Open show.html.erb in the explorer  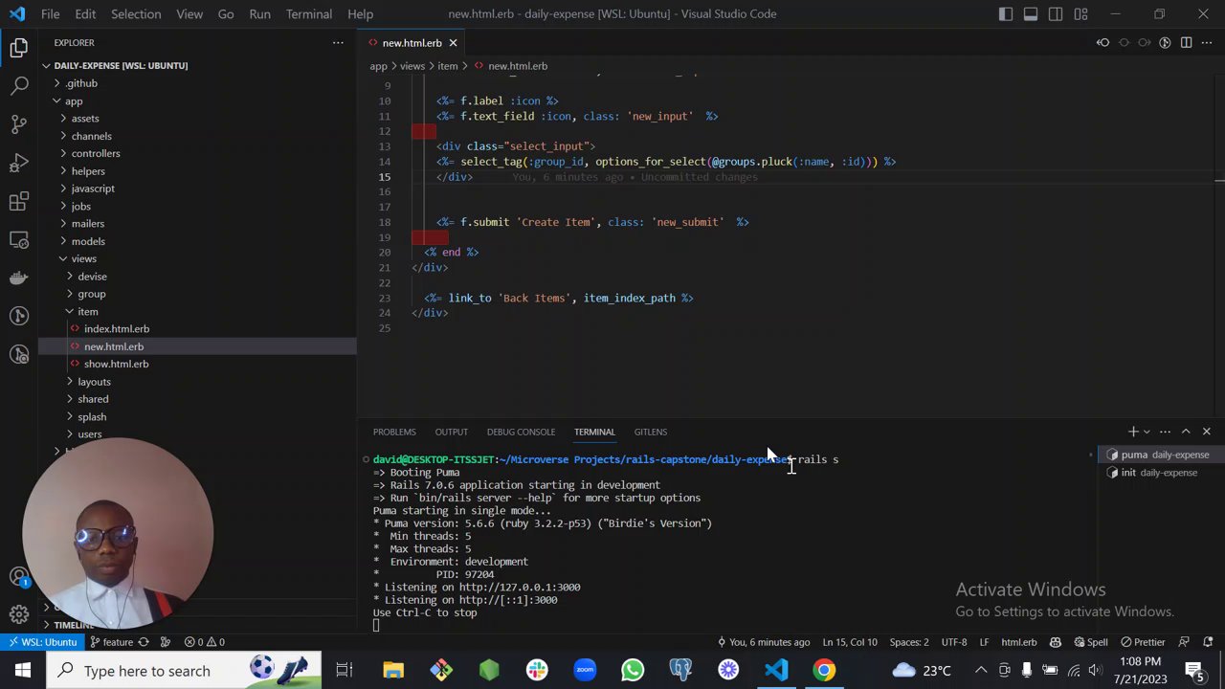(x=116, y=364)
